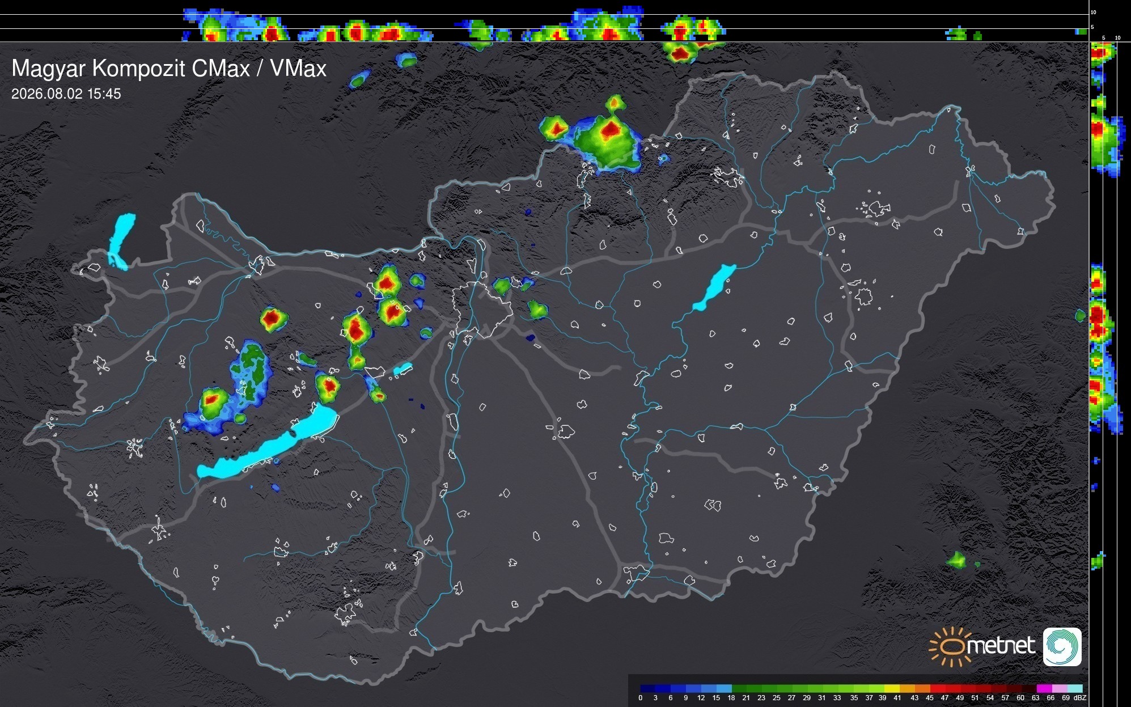This screenshot has height=707, width=1131.
Task: Click the orange swatch above 43 in legend
Action: click(922, 688)
